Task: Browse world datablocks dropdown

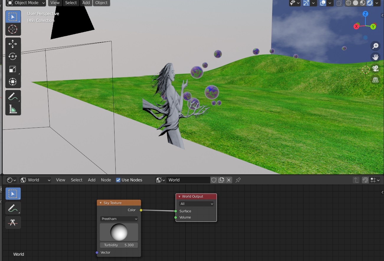Action: tap(161, 180)
